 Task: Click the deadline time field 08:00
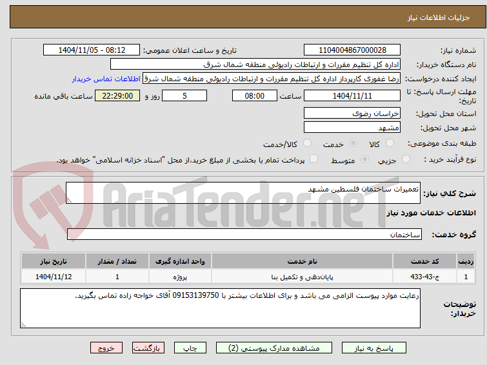[x=254, y=95]
